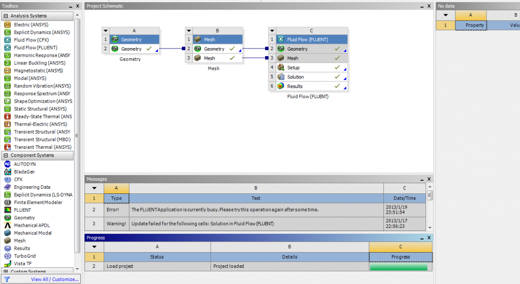Collapse the Analysis Systems group
Screen dimensions: 520x284
[x=6, y=16]
